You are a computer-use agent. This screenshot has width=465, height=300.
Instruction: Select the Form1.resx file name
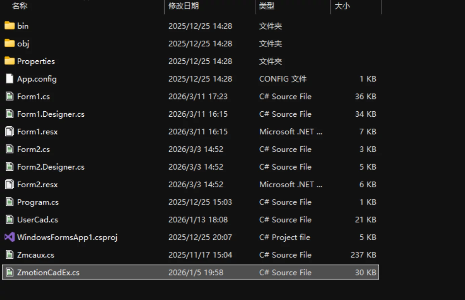point(37,132)
